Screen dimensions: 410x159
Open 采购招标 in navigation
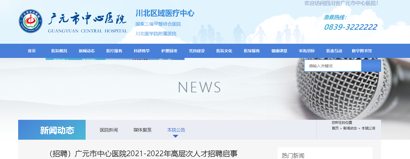[x=307, y=51]
